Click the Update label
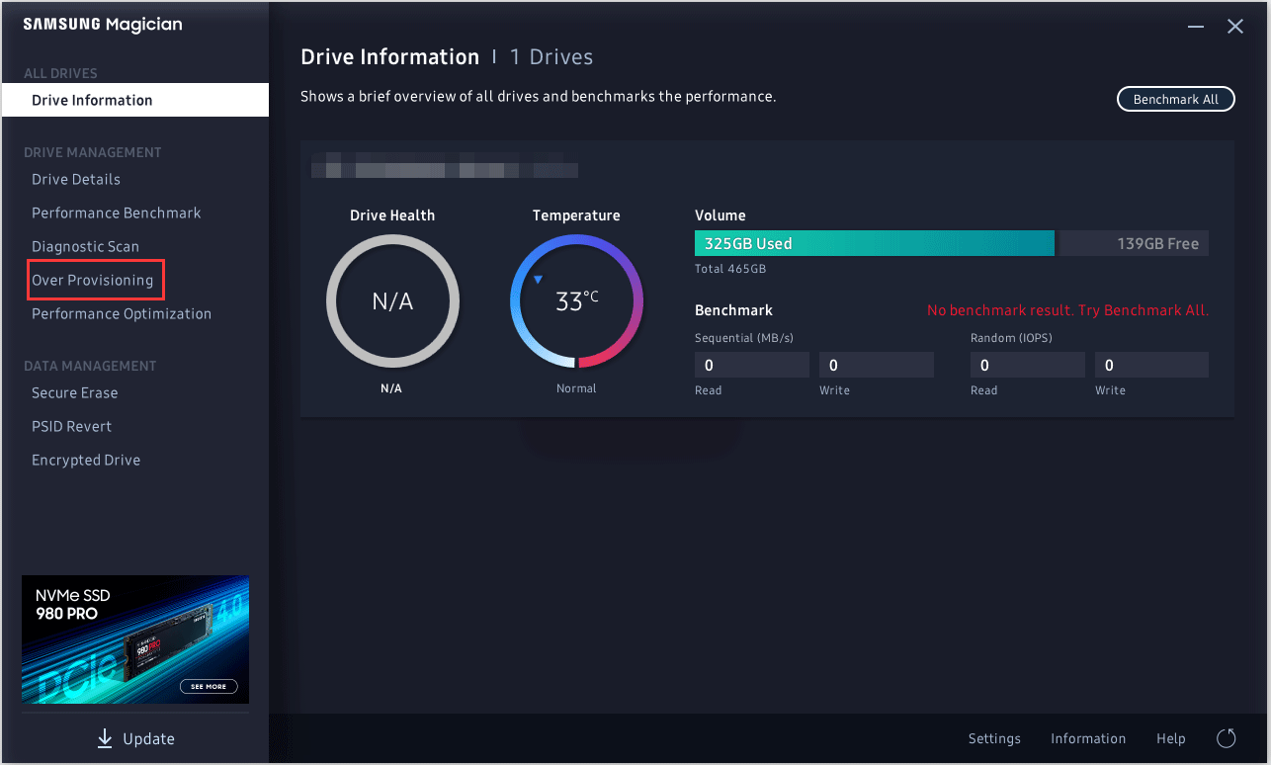 [149, 738]
